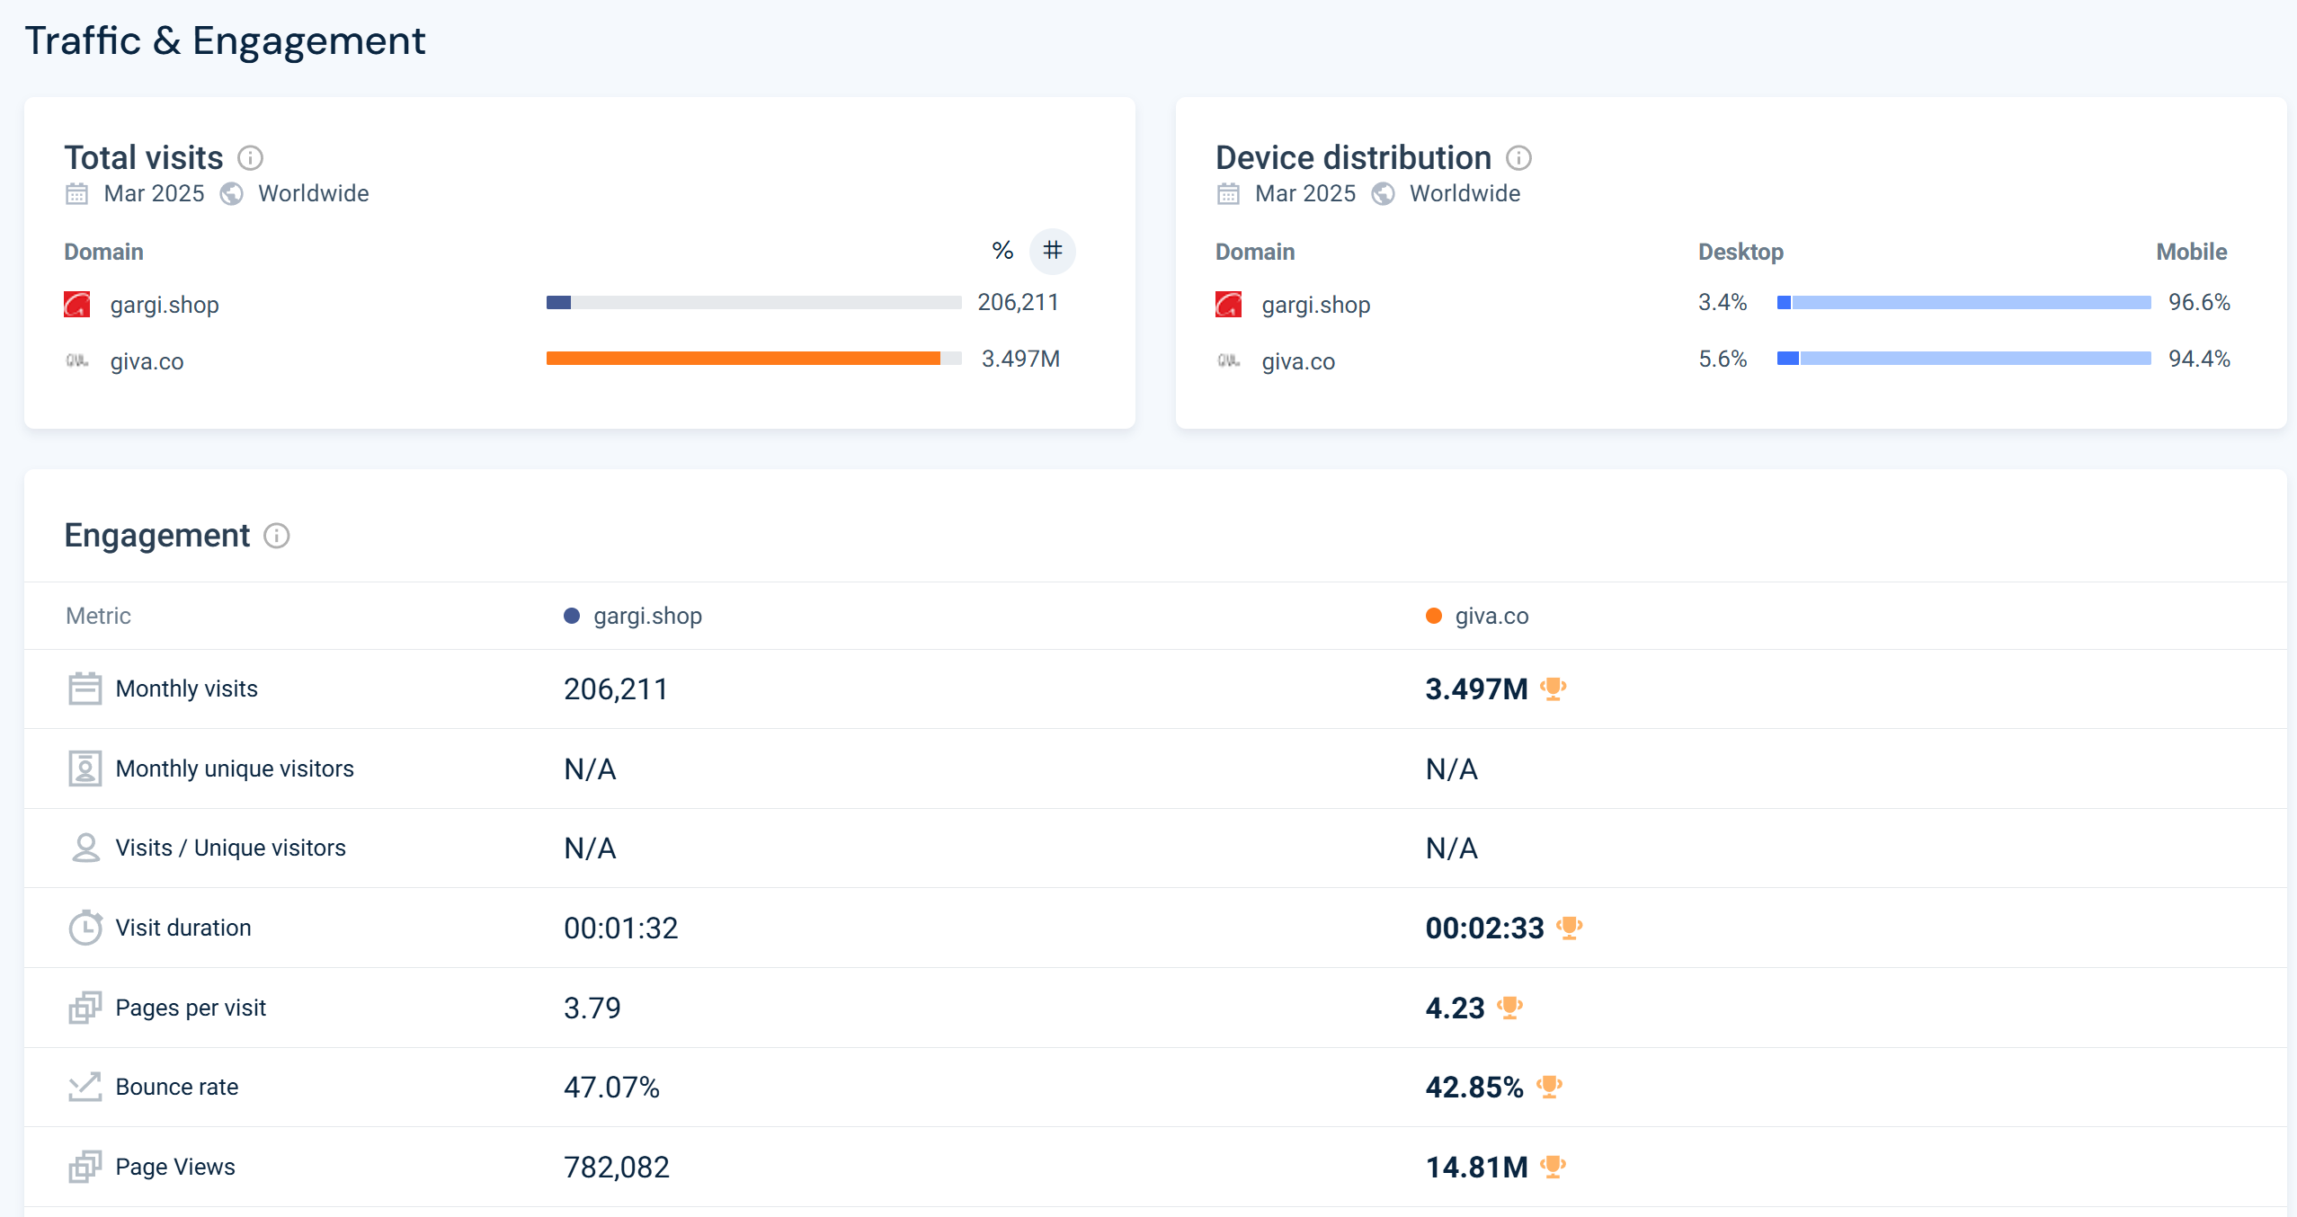Image resolution: width=2297 pixels, height=1217 pixels.
Task: Click trophy icon beside 00:02:33 duration
Action: click(x=1569, y=928)
